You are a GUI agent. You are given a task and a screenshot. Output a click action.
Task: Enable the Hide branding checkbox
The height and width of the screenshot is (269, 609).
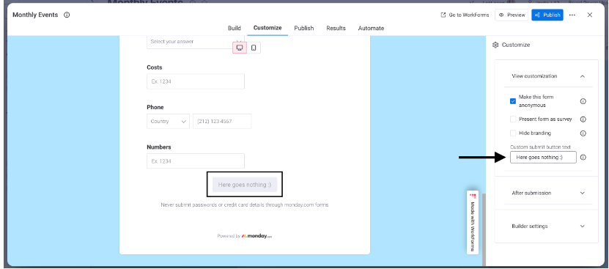click(513, 133)
